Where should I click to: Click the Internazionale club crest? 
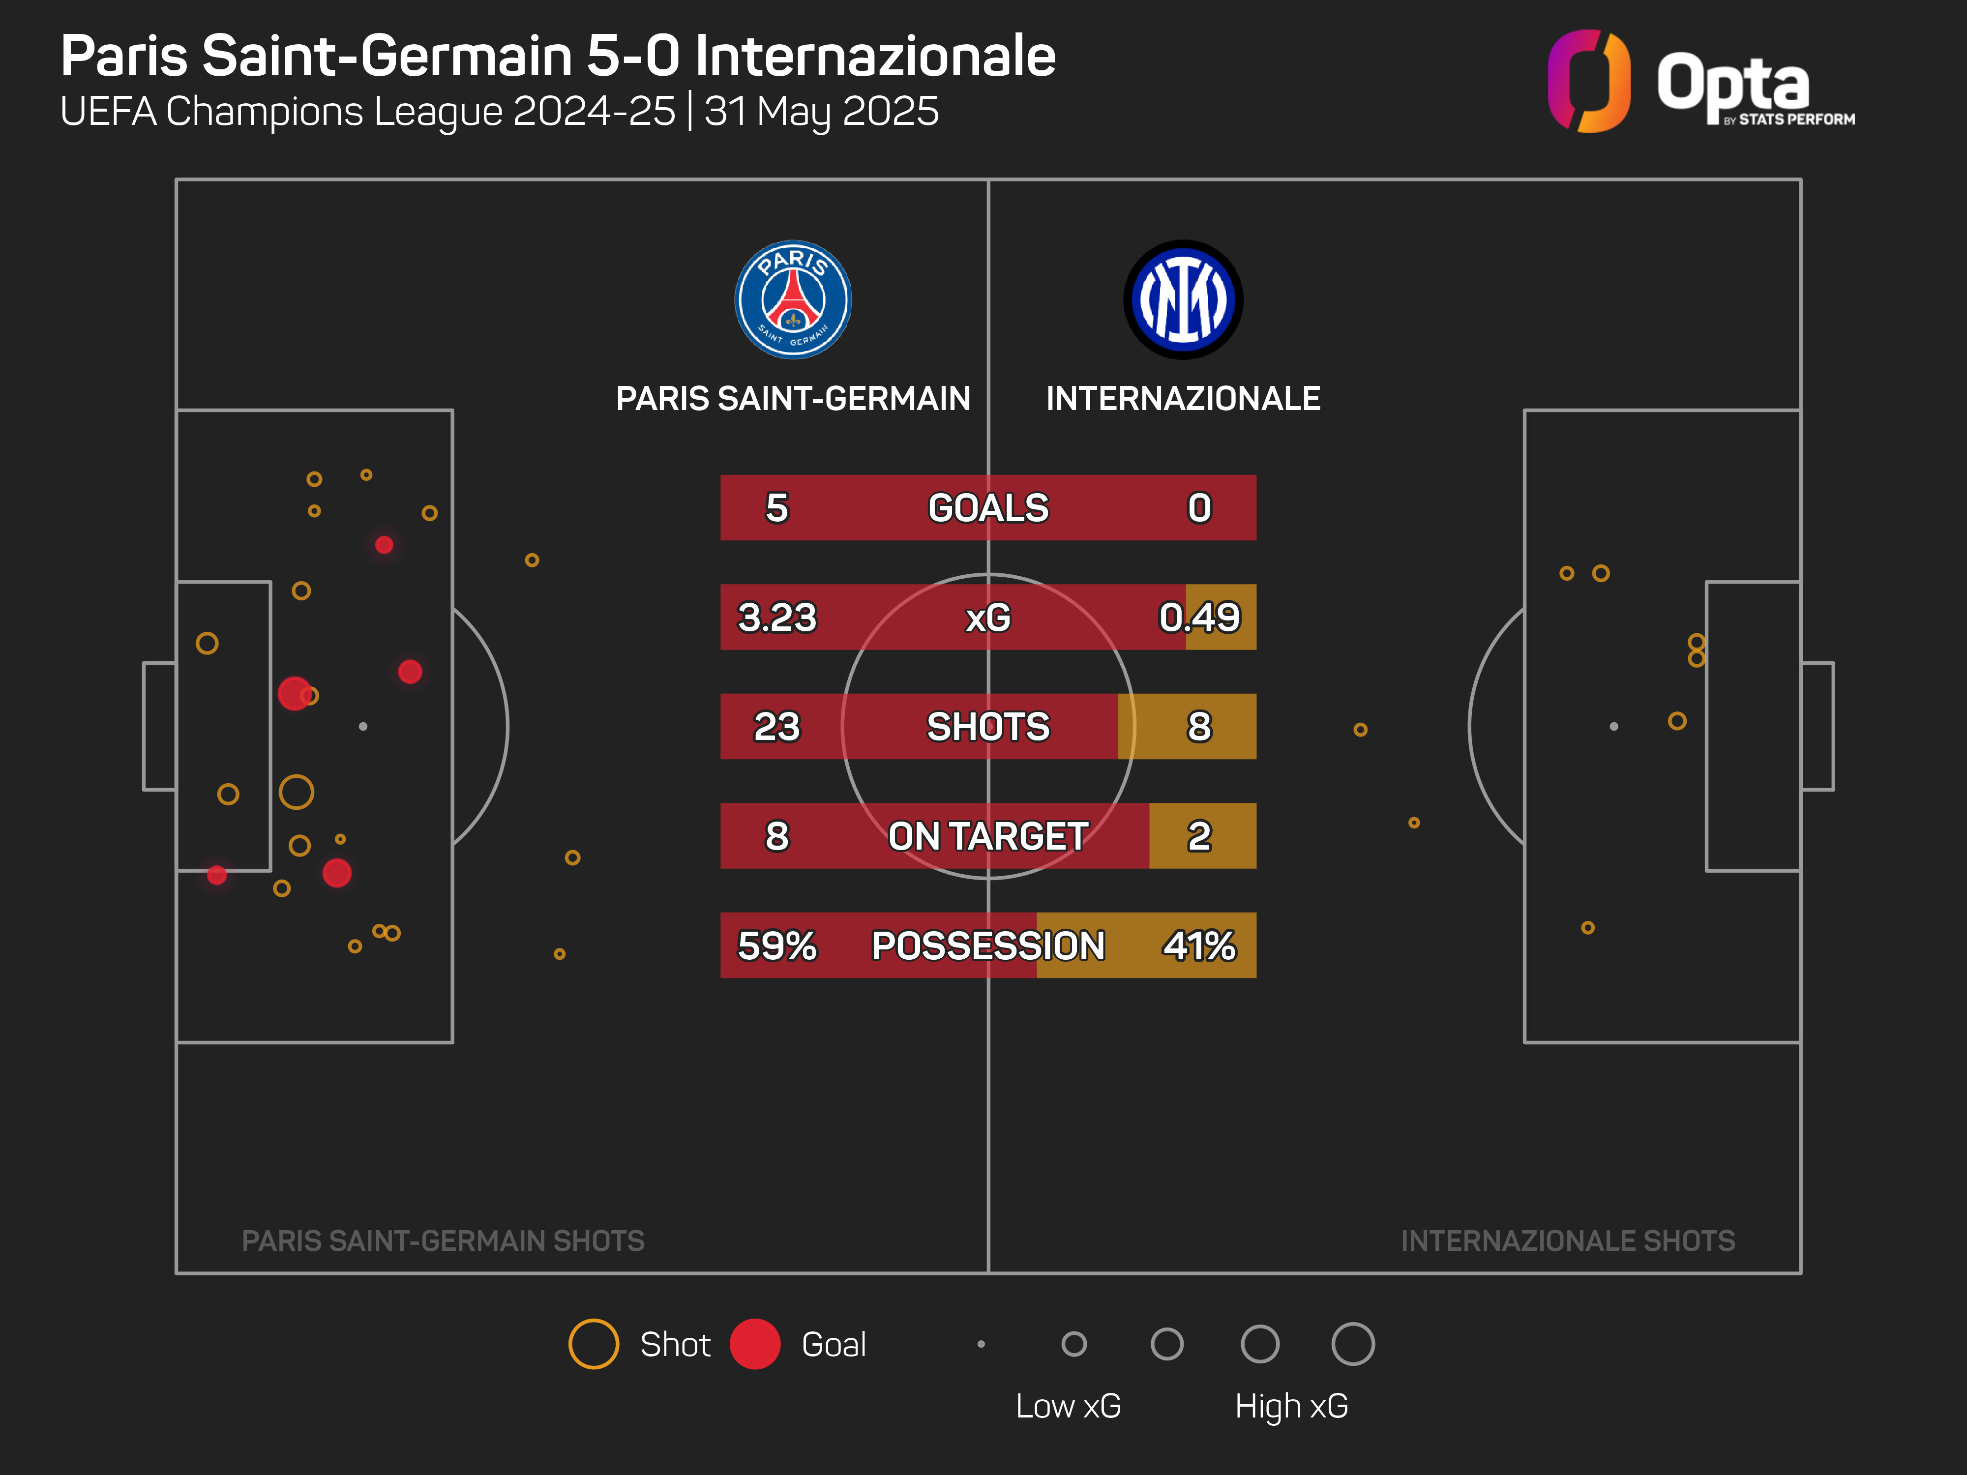tap(1183, 299)
